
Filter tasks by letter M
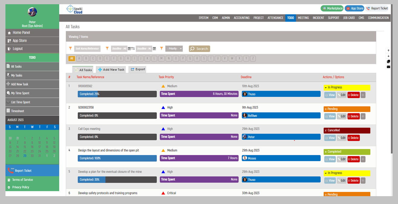click(162, 59)
